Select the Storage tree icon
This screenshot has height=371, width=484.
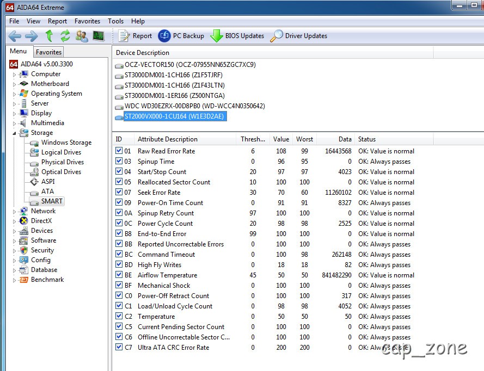pos(24,133)
